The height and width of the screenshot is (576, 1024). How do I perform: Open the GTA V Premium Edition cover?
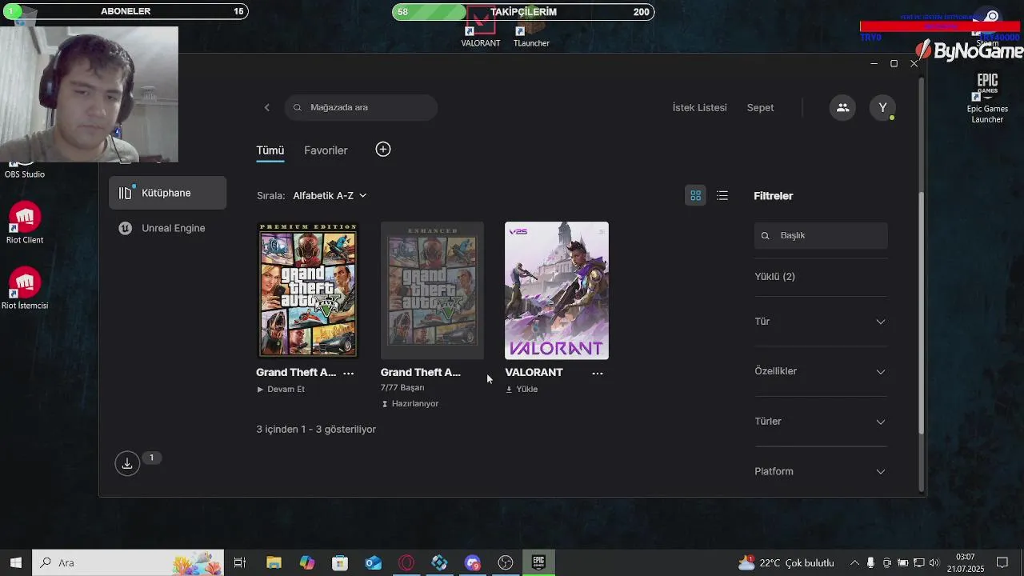[x=308, y=290]
